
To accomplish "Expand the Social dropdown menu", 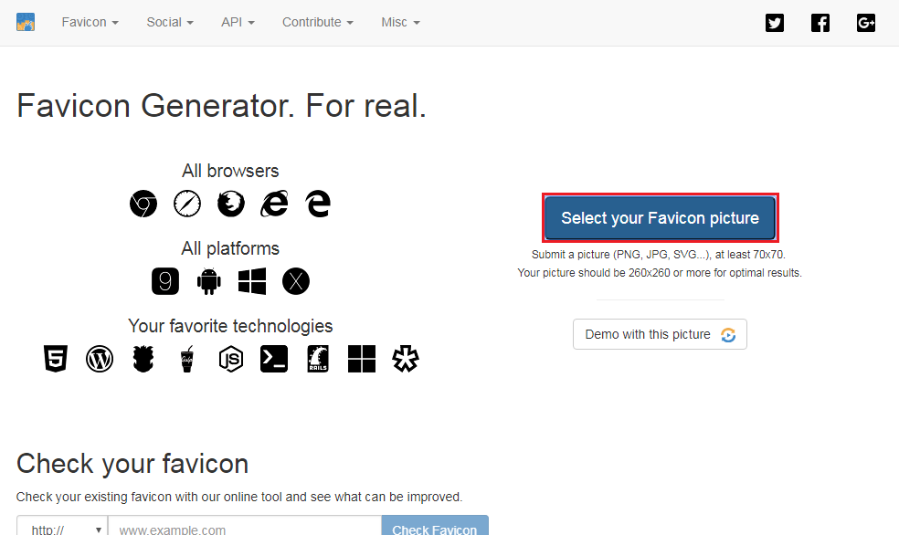I will [170, 22].
